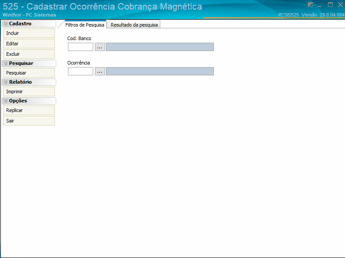The height and width of the screenshot is (258, 345).
Task: Collapse the Opções section chevron
Action: tap(6, 101)
